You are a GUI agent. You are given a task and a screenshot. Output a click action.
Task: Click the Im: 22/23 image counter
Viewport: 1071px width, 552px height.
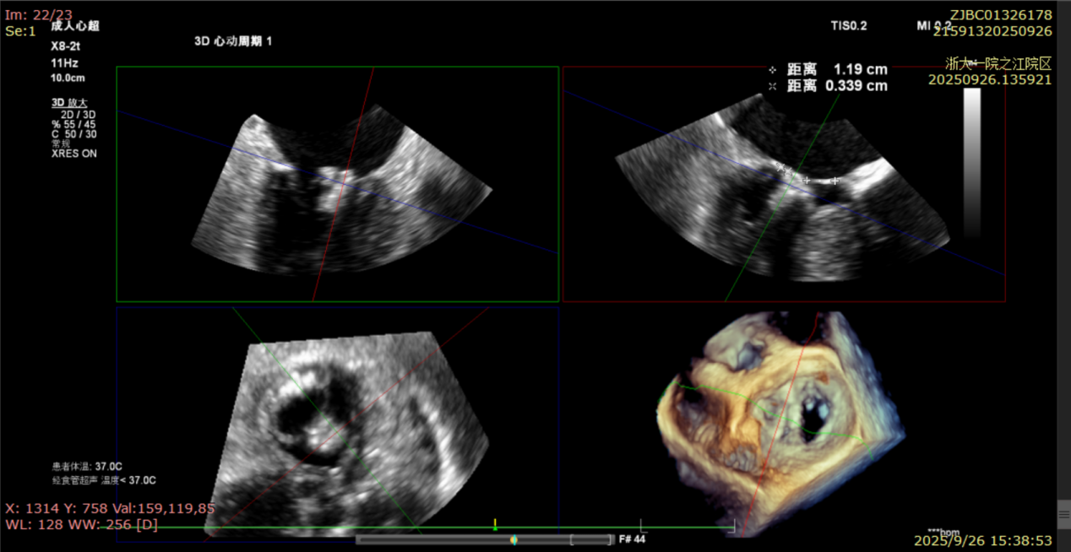click(x=39, y=14)
